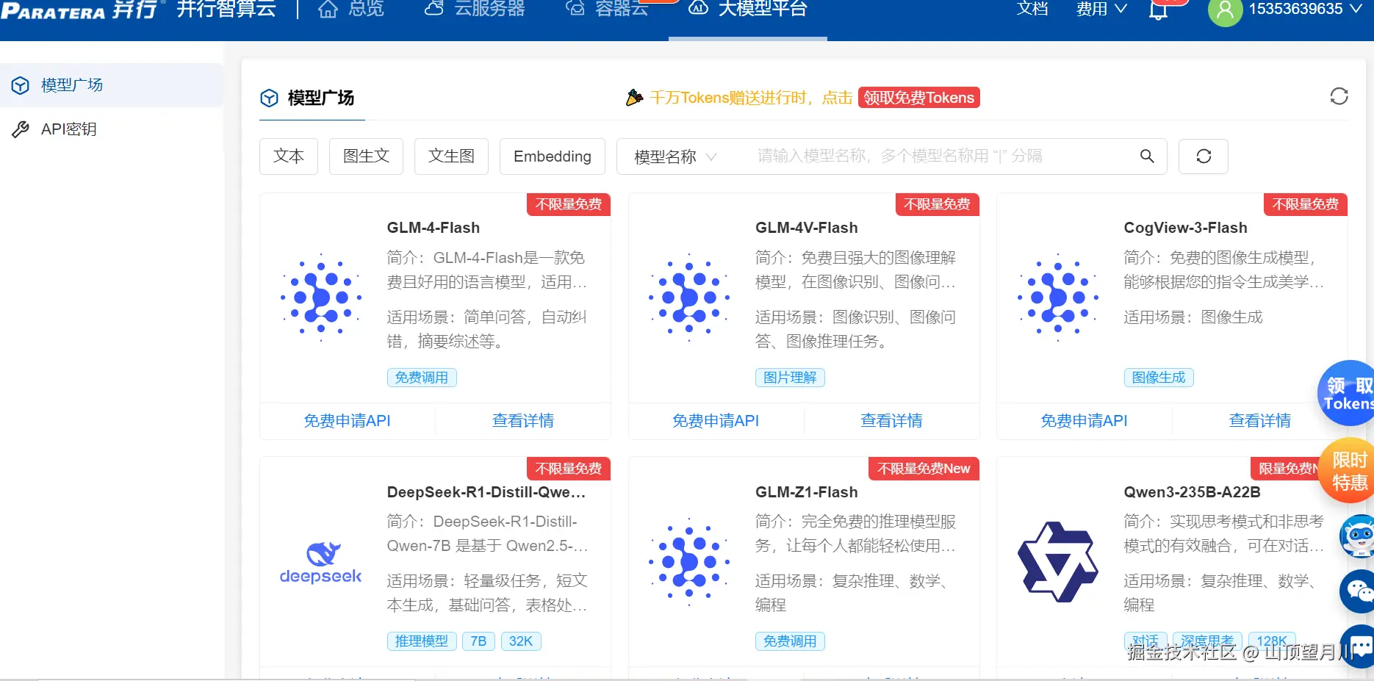Open the WeChat floating contact icon
This screenshot has width=1374, height=681.
(1358, 591)
